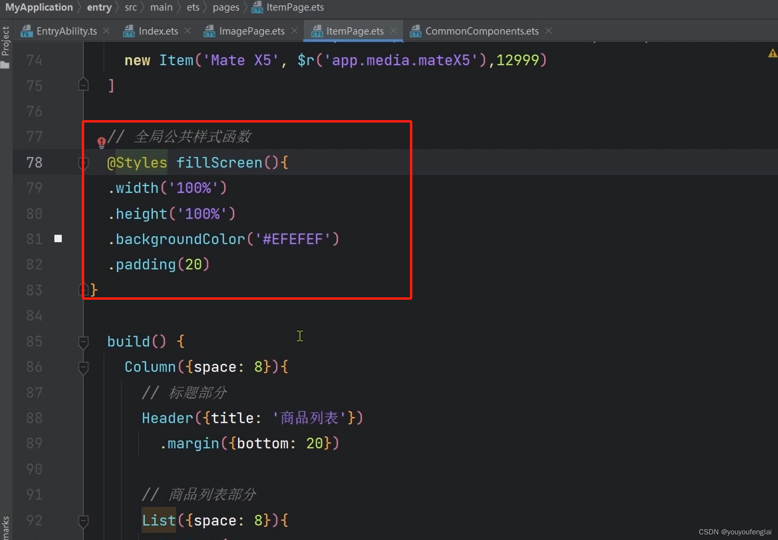Click the @Styles decorator on line 78

137,162
